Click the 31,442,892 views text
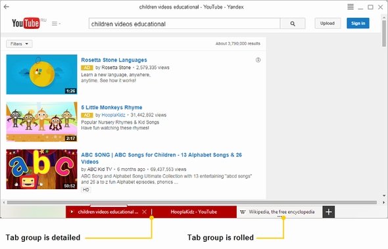The image size is (388, 249). (x=149, y=115)
